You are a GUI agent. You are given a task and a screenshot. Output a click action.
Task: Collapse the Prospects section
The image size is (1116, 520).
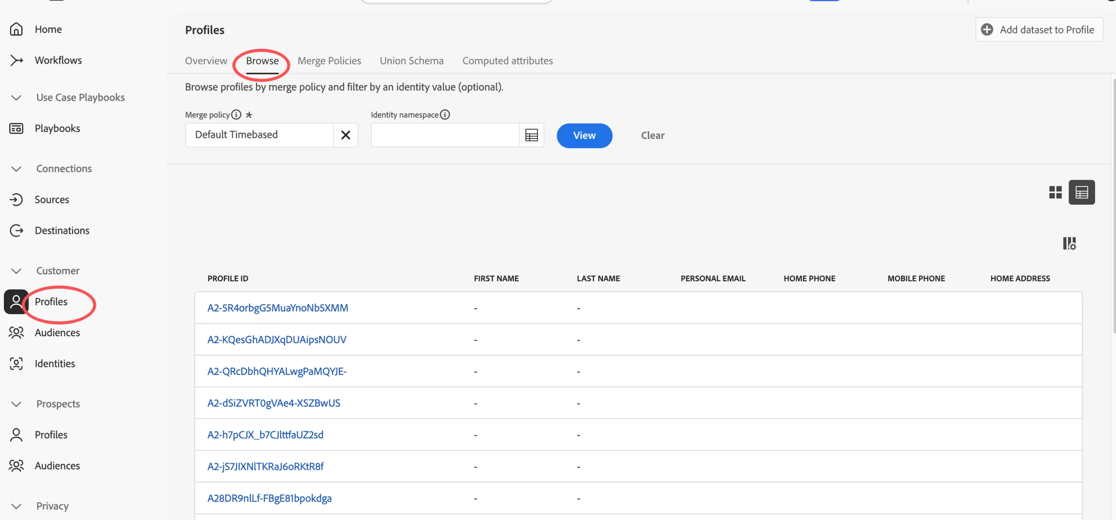coord(16,404)
